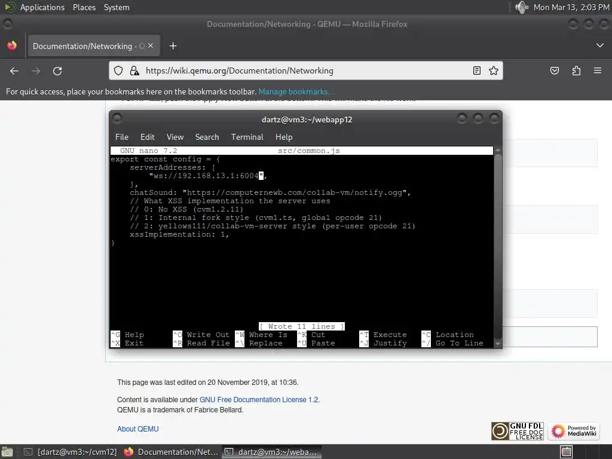
Task: Open the System menu
Action: click(x=117, y=7)
